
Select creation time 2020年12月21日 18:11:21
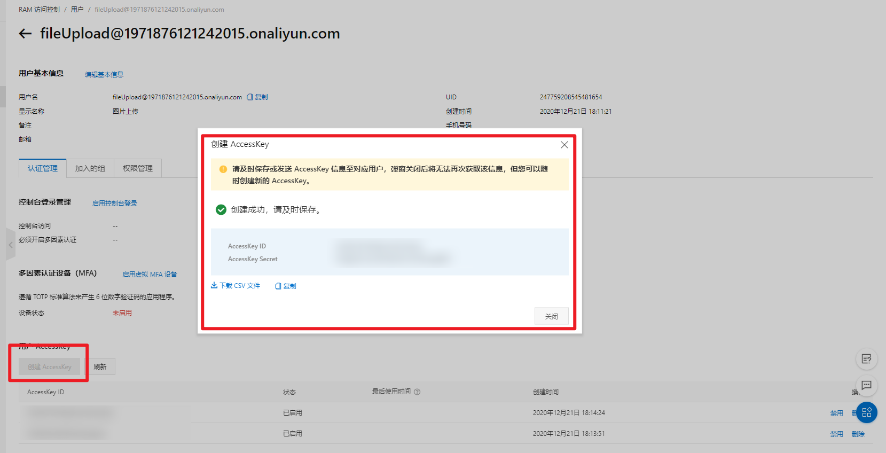(x=576, y=112)
